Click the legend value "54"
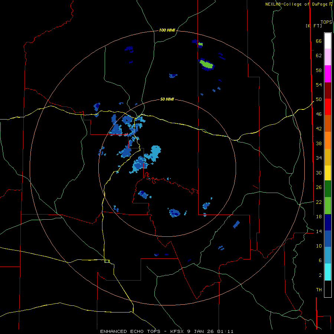Screen dimensions: 334x334 [x=319, y=85]
